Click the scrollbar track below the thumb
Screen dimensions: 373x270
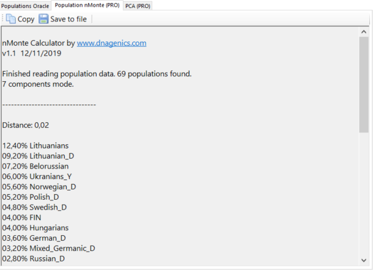pos(364,195)
